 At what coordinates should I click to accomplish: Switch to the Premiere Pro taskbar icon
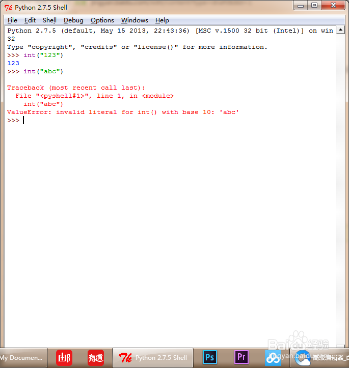[x=241, y=357]
